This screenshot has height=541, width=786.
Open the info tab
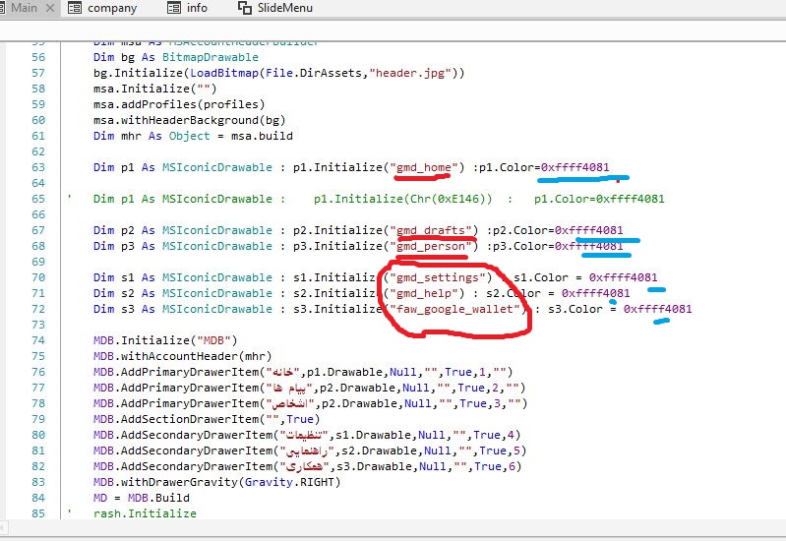197,8
